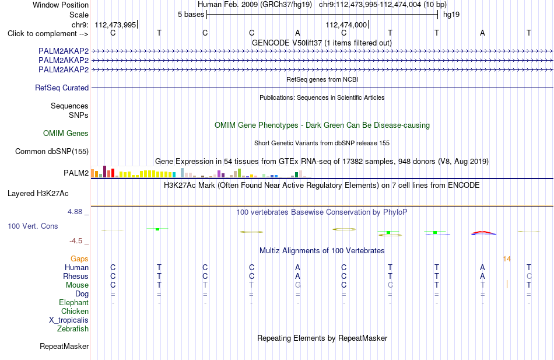Click the Scale label
The image size is (554, 360).
click(79, 15)
